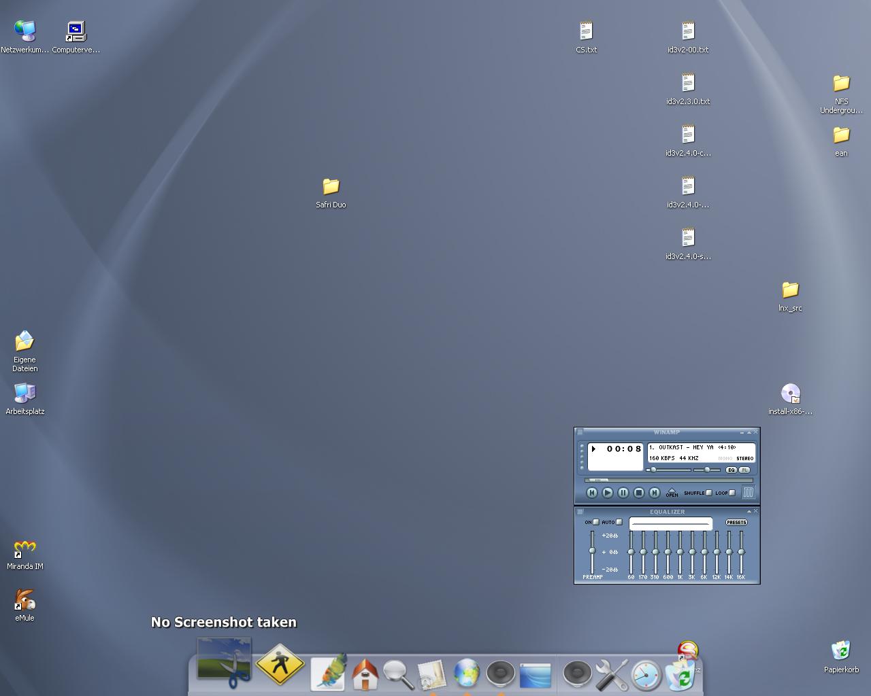
Task: Stop playback in Winamp
Action: click(x=639, y=493)
